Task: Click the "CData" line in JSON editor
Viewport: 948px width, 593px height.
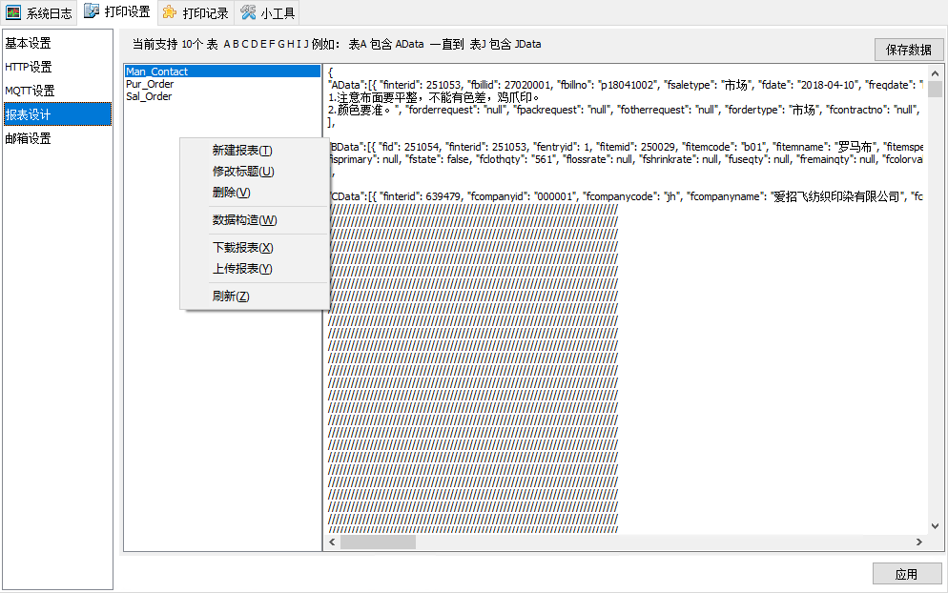Action: tap(626, 196)
